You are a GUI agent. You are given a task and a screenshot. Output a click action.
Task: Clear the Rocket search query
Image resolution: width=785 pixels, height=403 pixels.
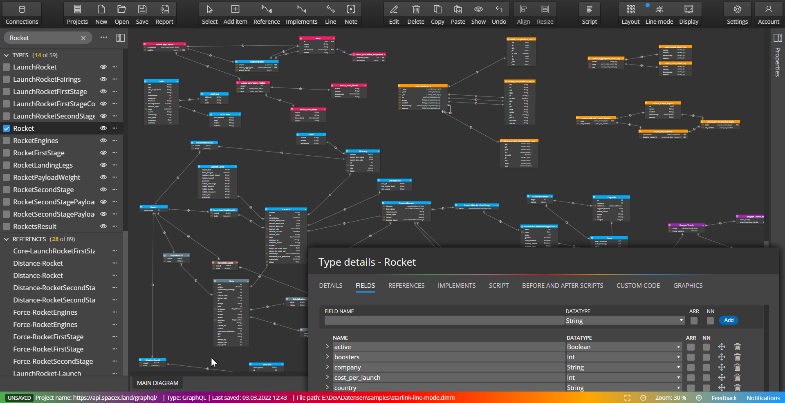pyautogui.click(x=83, y=38)
